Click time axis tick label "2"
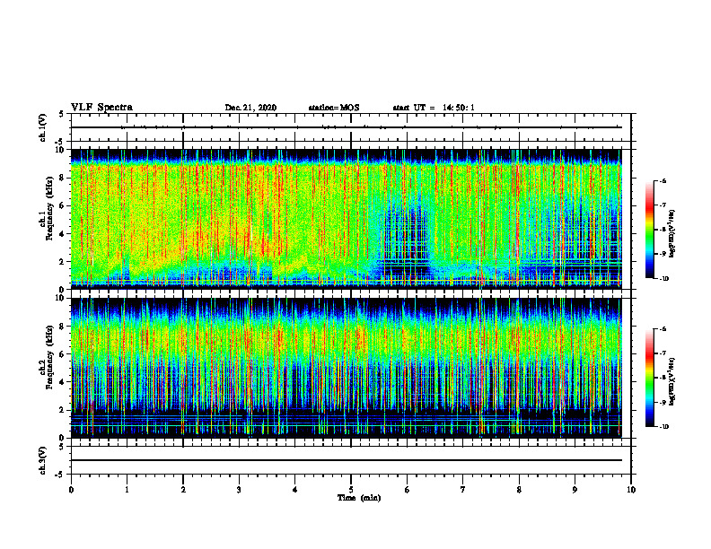711x549 pixels. click(x=183, y=490)
